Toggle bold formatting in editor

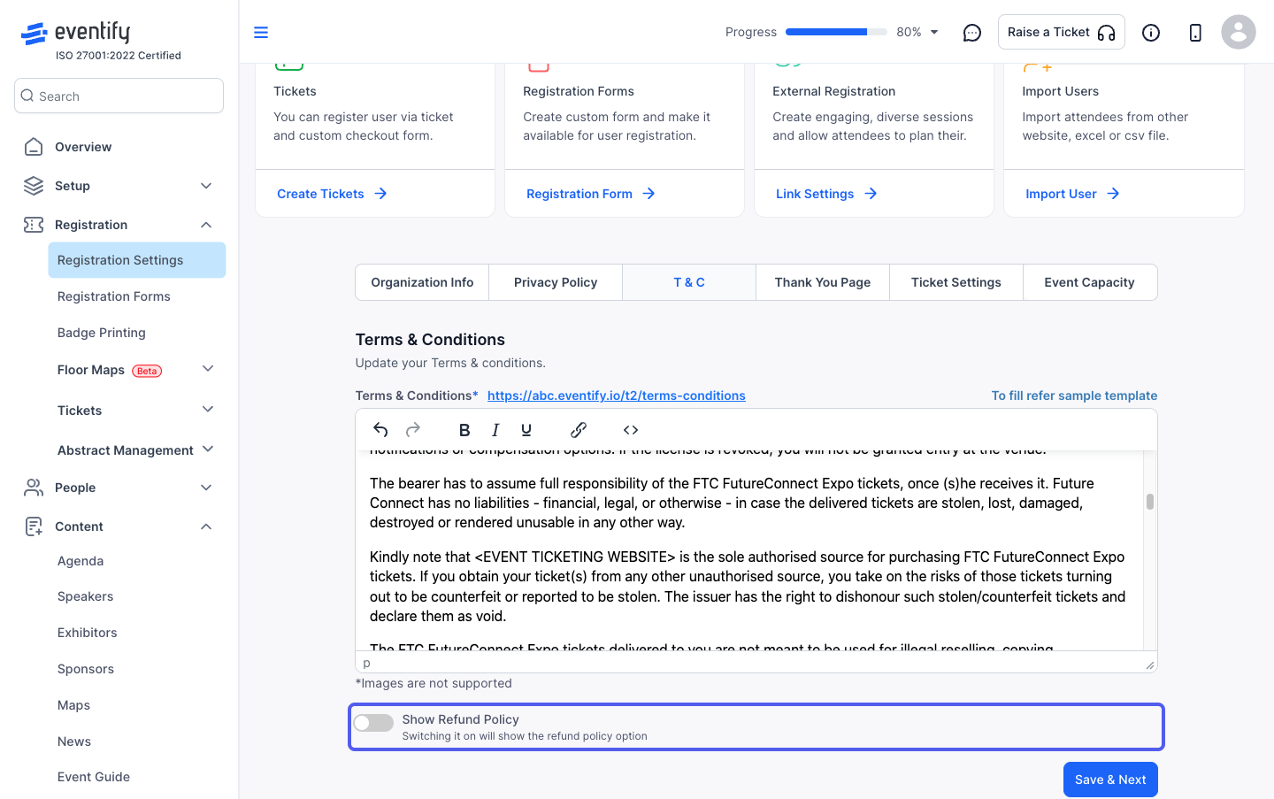464,430
